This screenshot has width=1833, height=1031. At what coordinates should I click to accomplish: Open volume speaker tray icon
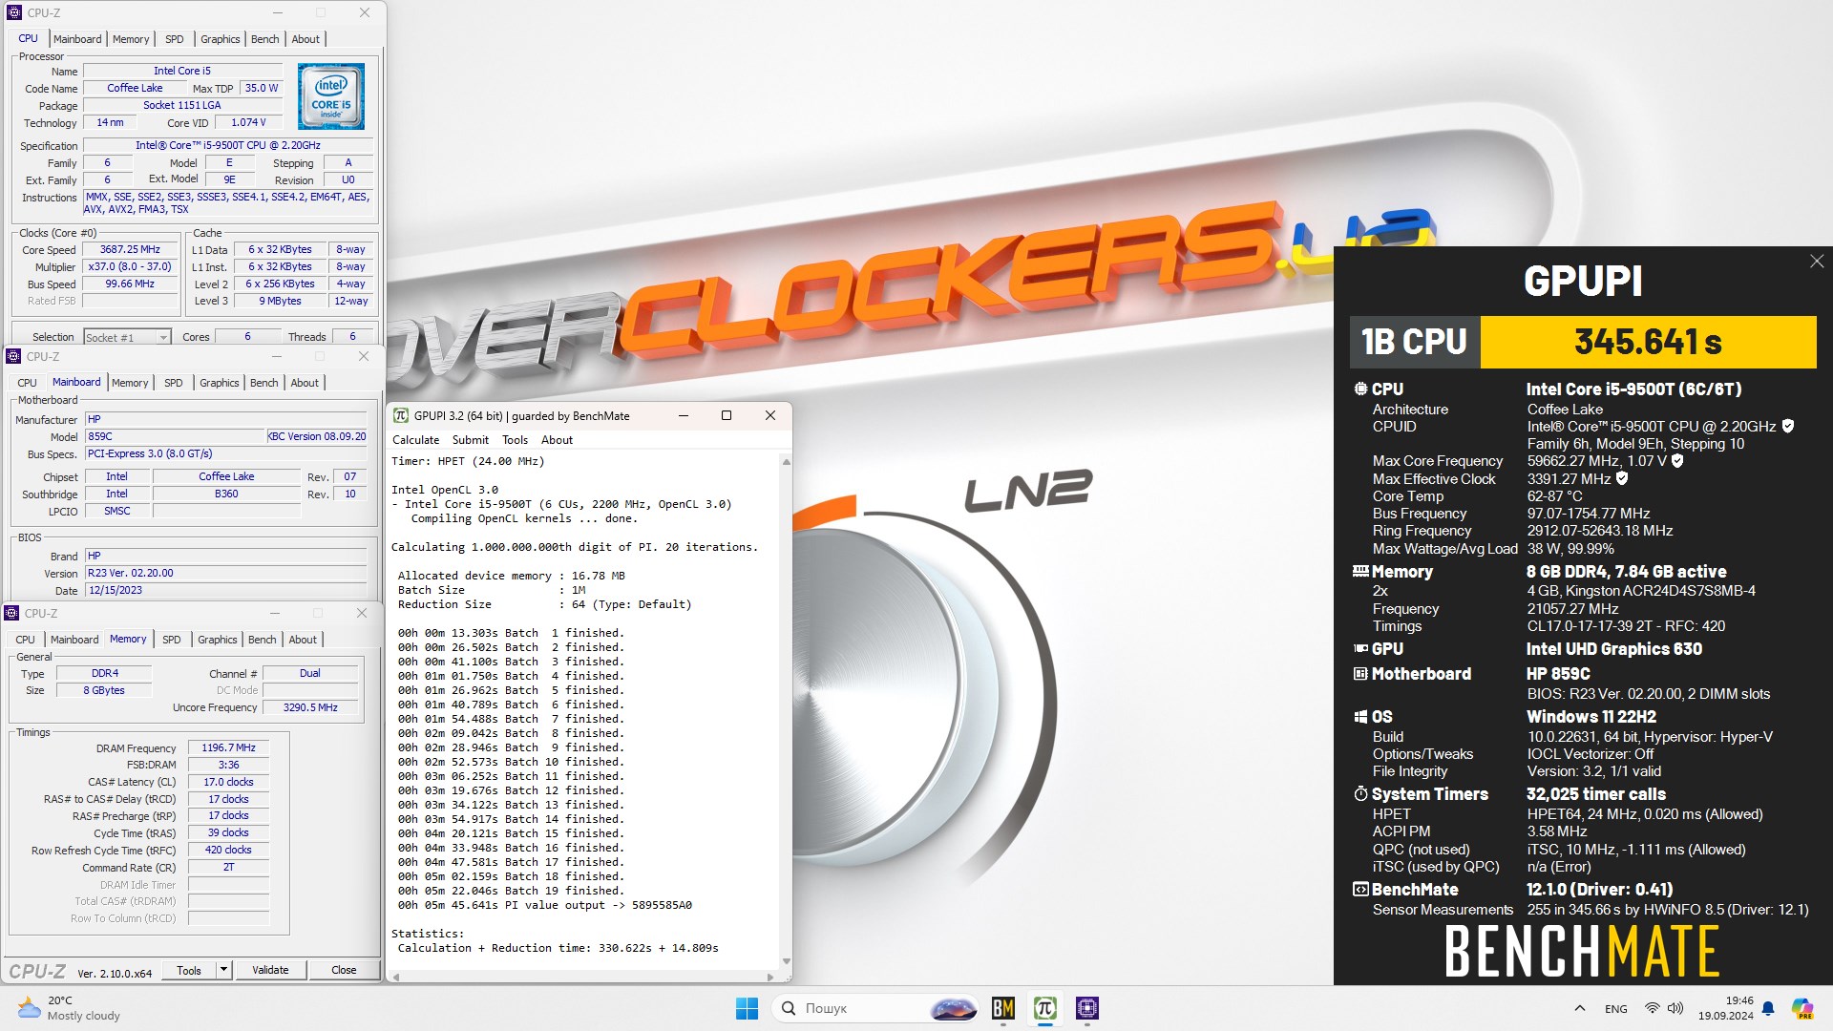pos(1675,1008)
